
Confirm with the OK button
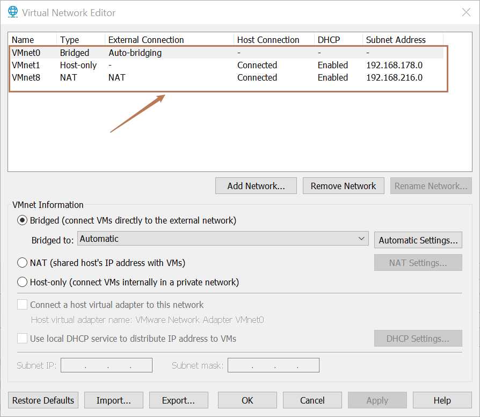click(248, 400)
